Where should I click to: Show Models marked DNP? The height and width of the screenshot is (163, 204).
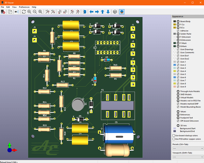point(178,104)
